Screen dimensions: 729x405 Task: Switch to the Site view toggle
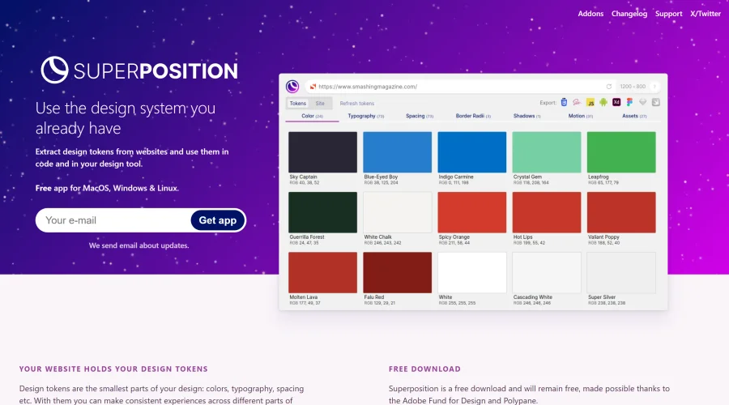pos(320,103)
